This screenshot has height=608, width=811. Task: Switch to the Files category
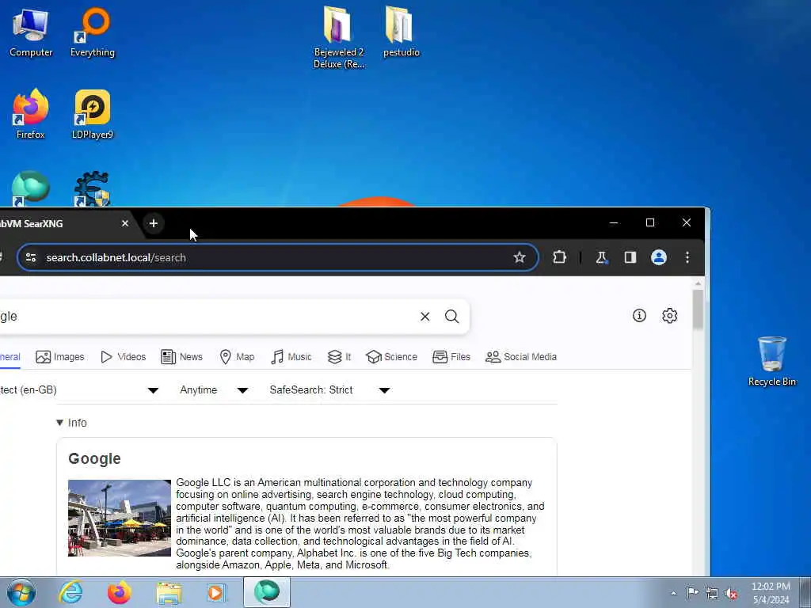(x=451, y=357)
